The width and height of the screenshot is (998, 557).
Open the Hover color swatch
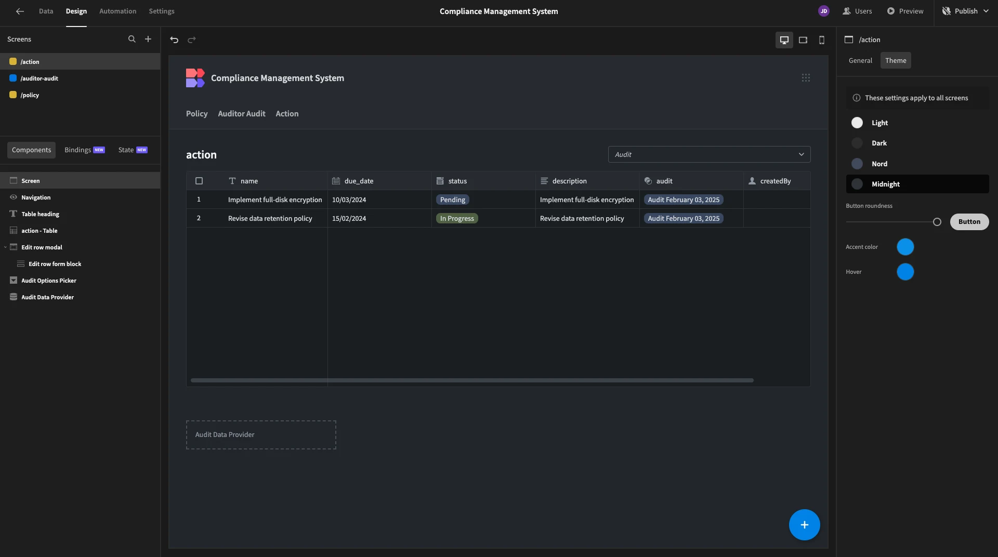(905, 272)
